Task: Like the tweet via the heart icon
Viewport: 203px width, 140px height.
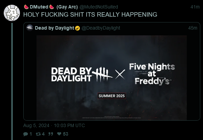Action: 59,134
